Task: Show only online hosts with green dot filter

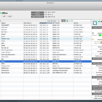Action: pos(67,21)
